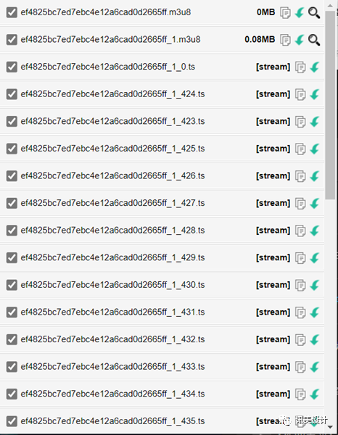
Task: Copy URL of the _1_431.ts stream
Action: [x=300, y=312]
